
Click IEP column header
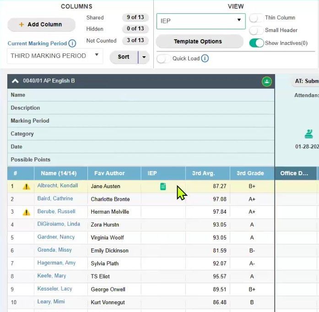[163, 173]
